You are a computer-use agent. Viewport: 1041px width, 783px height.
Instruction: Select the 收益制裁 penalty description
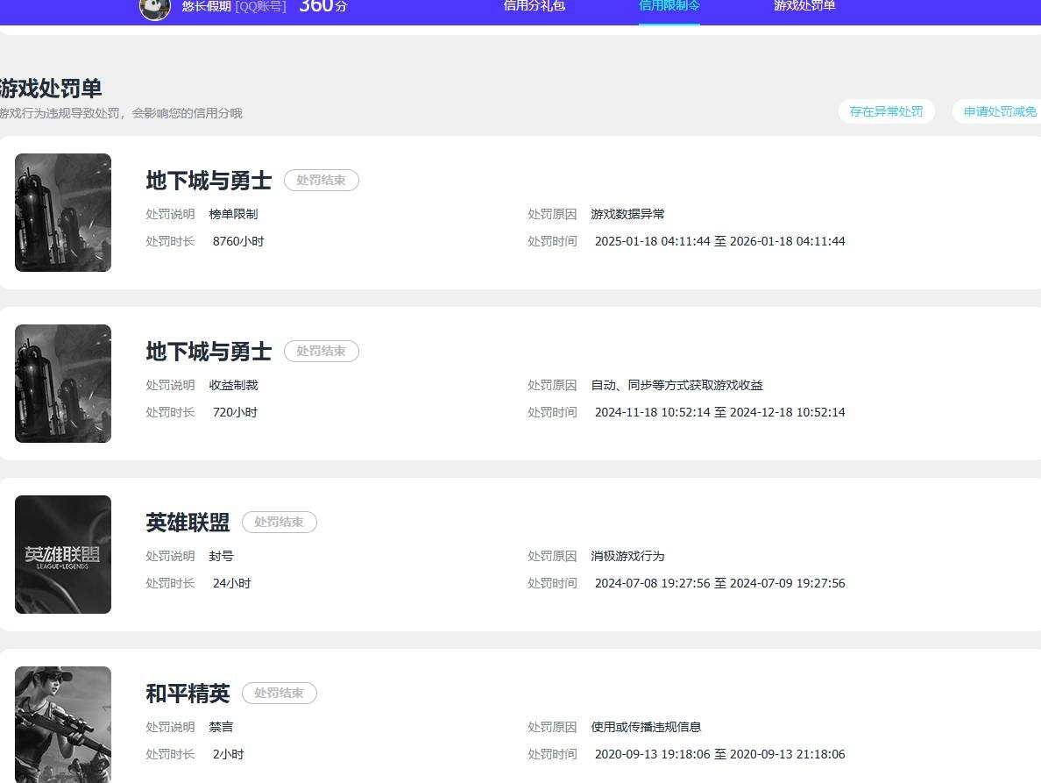(233, 385)
